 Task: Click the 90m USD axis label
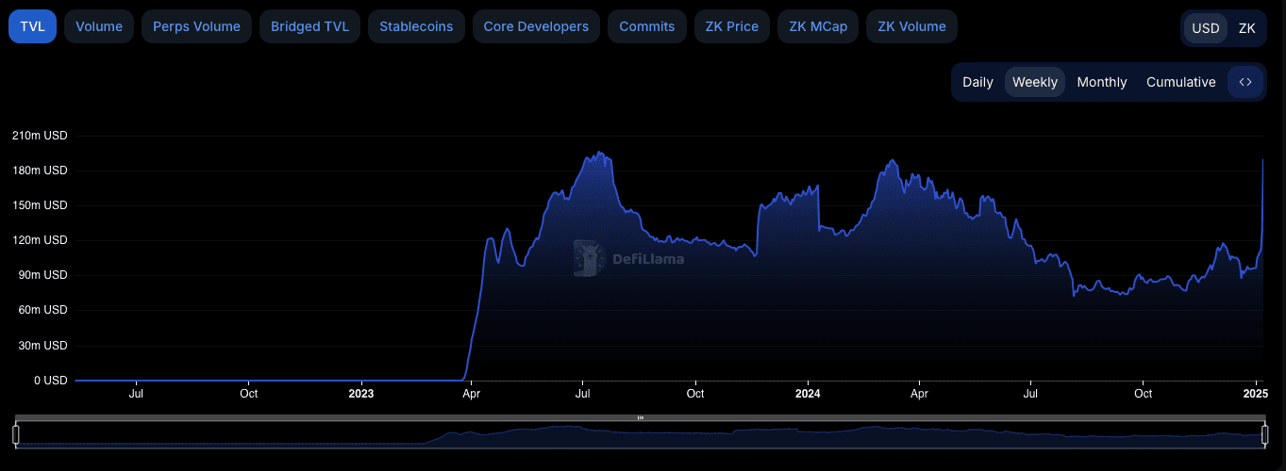42,275
